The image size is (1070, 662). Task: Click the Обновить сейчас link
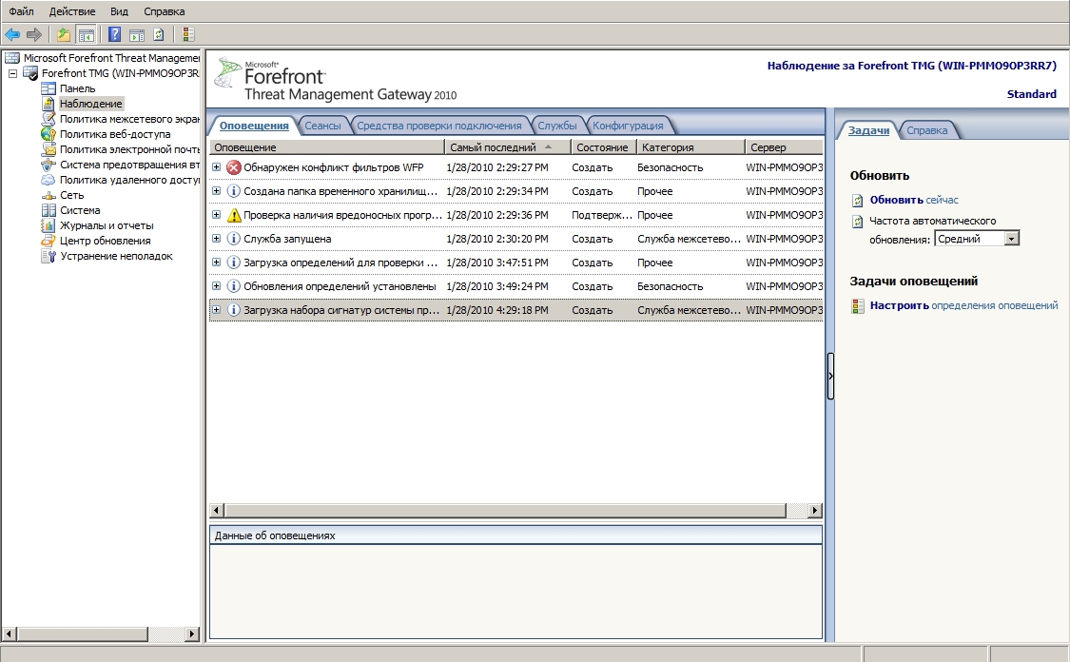point(914,200)
